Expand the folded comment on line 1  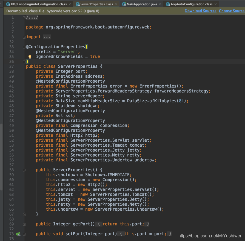click(x=24, y=18)
